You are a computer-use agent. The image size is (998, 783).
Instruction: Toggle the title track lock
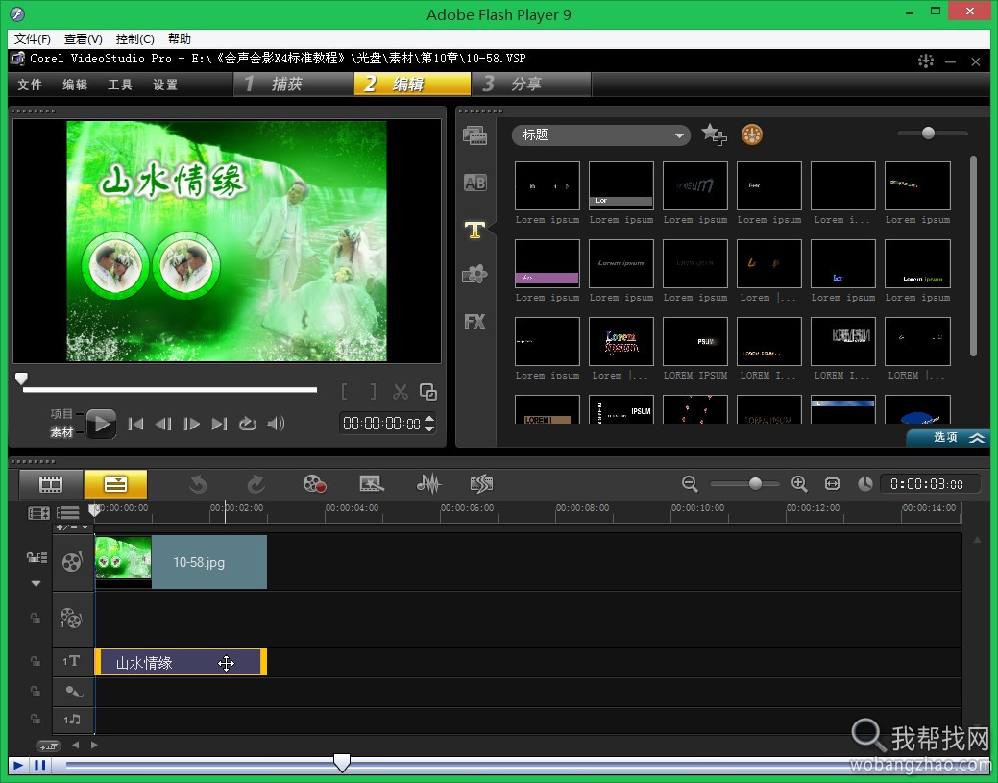(36, 661)
